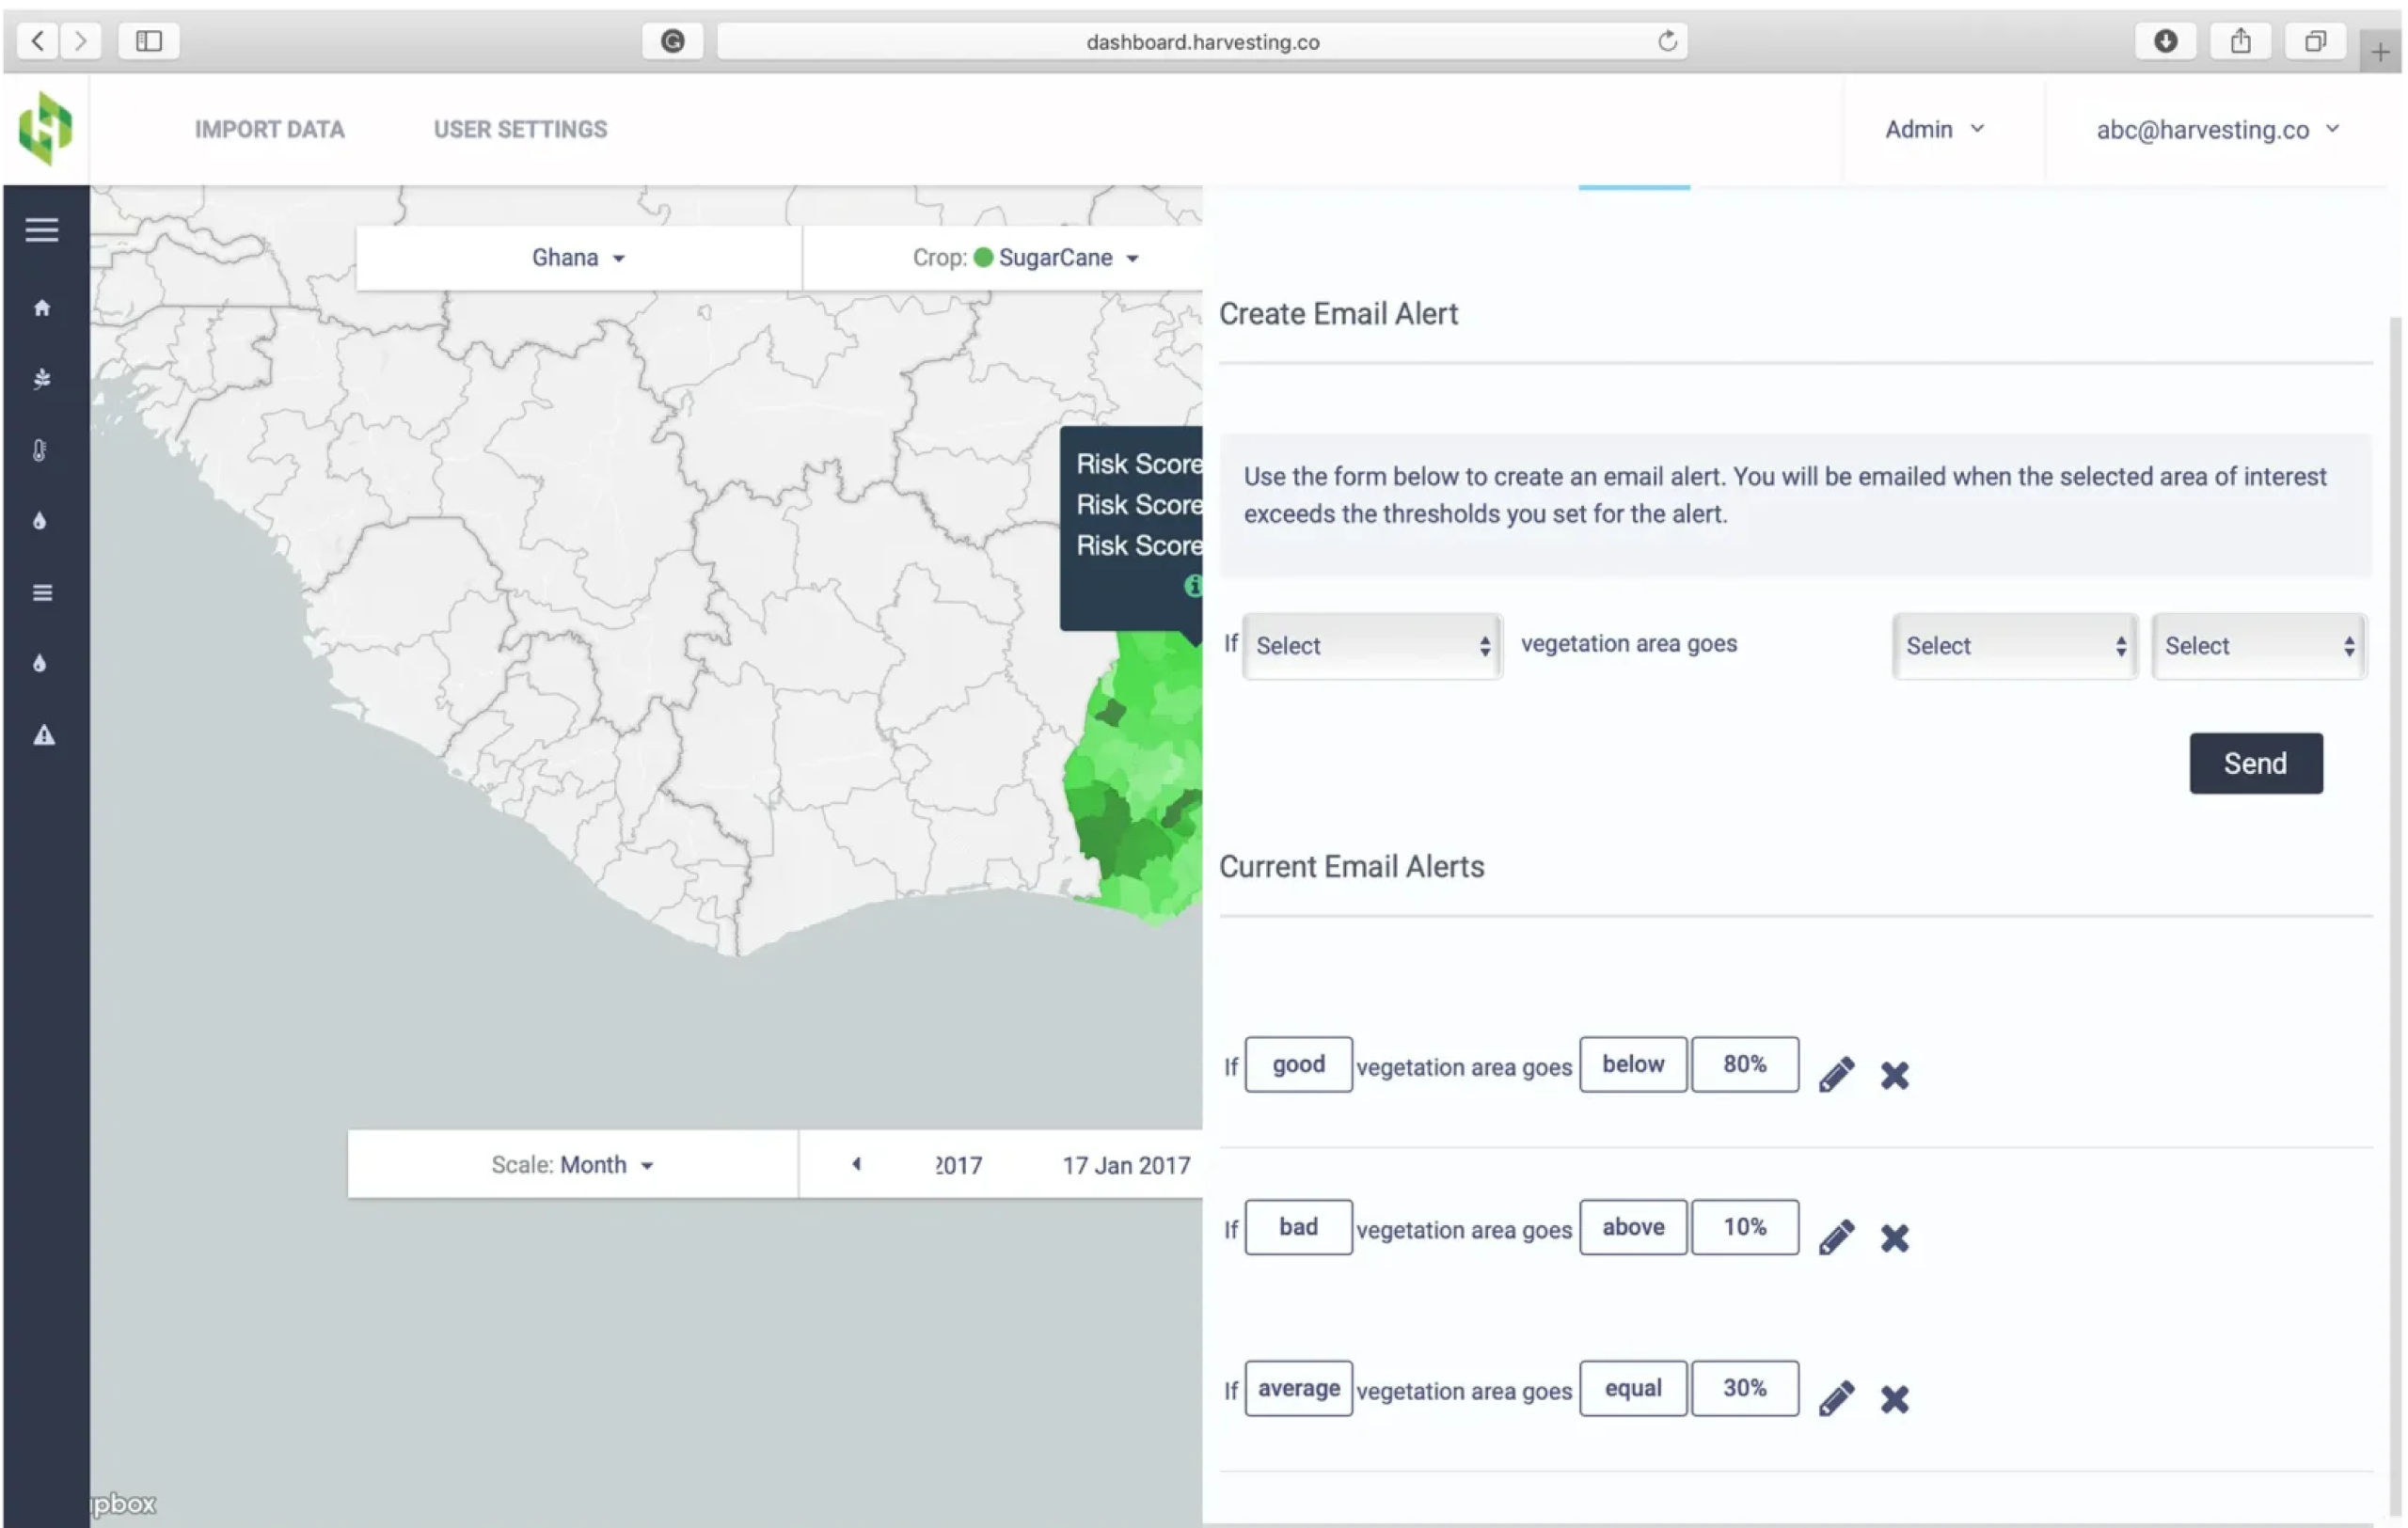The width and height of the screenshot is (2408, 1528).
Task: Click the Current Email Alerts heading
Action: 1351,866
